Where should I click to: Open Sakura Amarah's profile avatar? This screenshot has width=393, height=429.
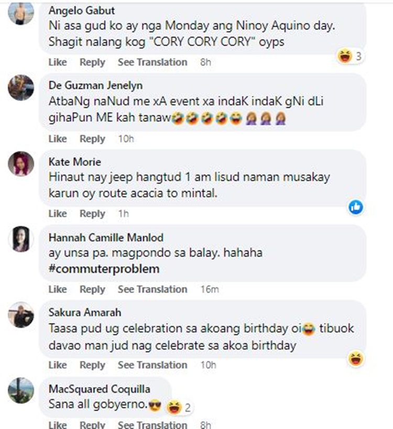[x=21, y=315]
